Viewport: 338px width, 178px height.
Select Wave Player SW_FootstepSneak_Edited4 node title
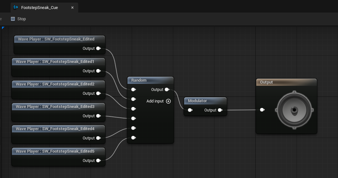(58, 129)
